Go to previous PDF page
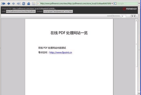Screen dimensions: 141x95 [x=132, y=16]
